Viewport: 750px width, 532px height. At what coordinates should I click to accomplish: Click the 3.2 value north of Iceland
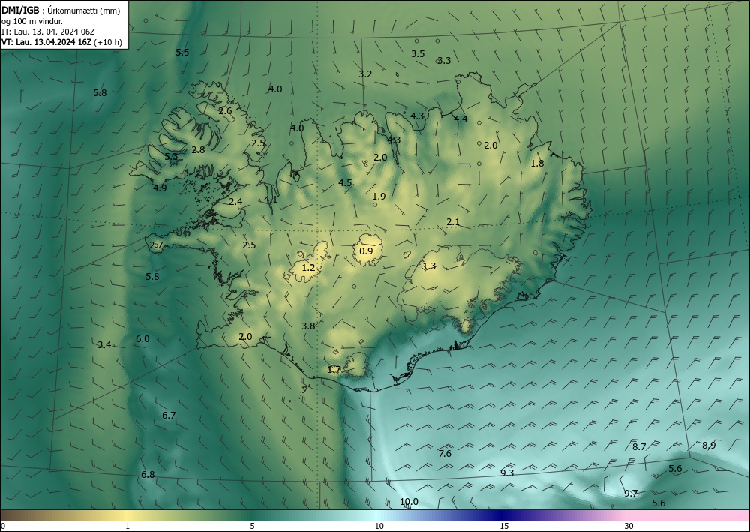coord(365,74)
